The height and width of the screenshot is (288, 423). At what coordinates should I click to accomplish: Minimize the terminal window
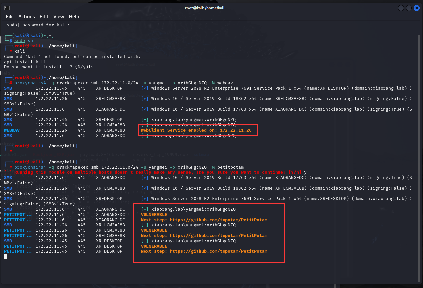[401, 8]
